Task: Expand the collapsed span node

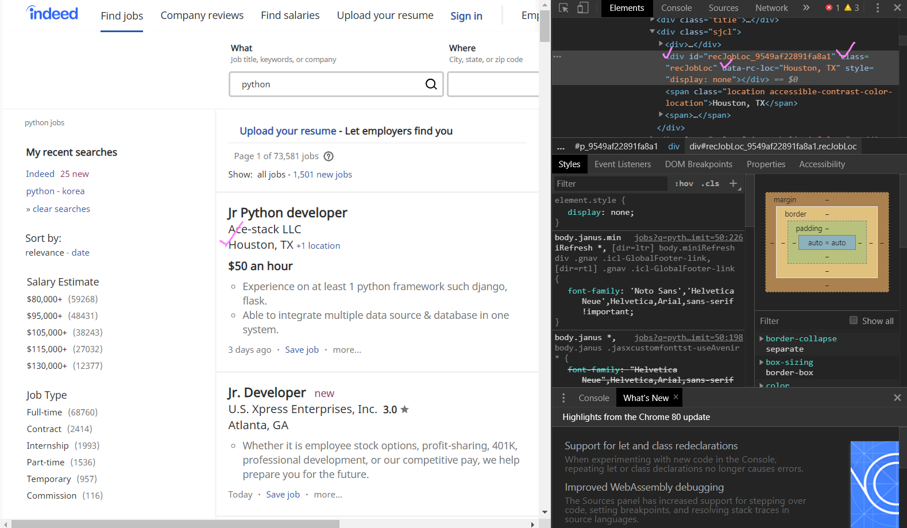Action: [x=661, y=115]
